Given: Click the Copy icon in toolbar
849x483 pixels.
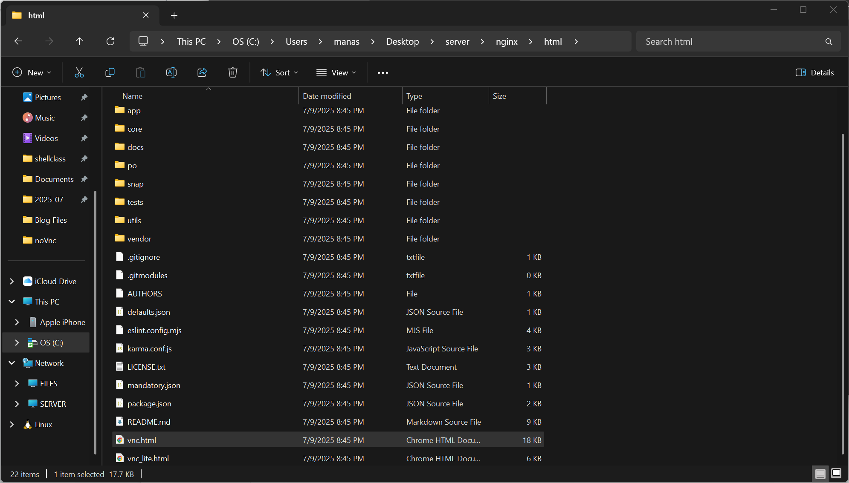Looking at the screenshot, I should pyautogui.click(x=110, y=72).
